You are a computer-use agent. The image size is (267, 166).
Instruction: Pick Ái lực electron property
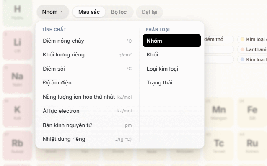click(x=87, y=111)
